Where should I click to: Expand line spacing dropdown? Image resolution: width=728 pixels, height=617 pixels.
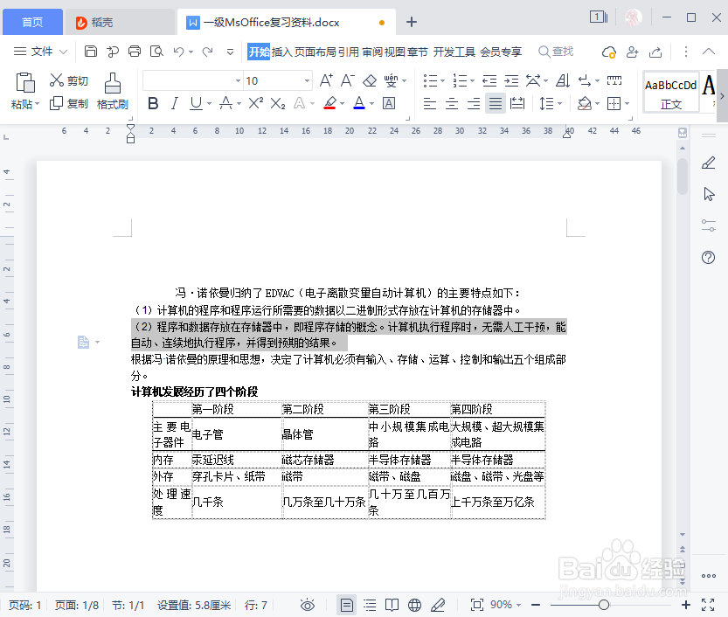(560, 103)
